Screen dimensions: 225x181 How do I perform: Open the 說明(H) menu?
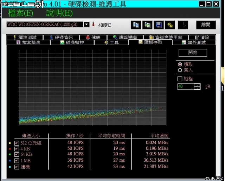tap(59, 13)
